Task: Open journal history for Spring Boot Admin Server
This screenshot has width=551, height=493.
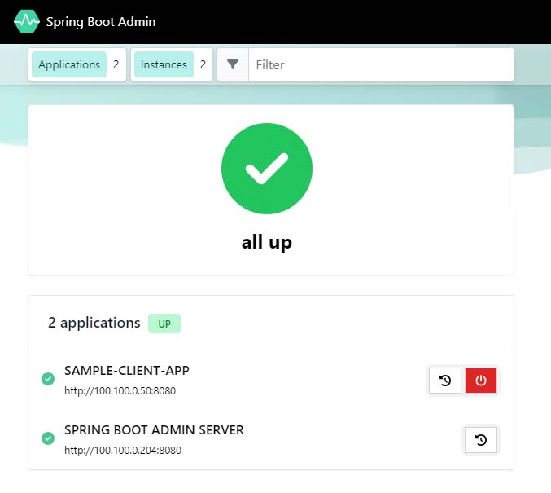Action: [481, 440]
